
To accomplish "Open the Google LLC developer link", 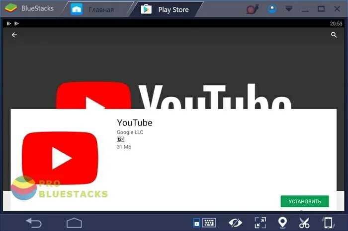I will pyautogui.click(x=130, y=132).
